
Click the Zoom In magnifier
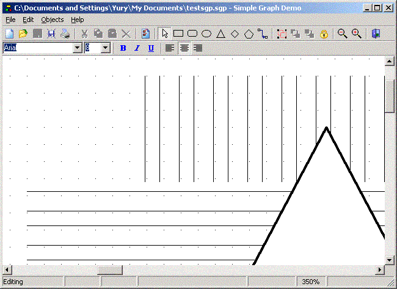356,34
